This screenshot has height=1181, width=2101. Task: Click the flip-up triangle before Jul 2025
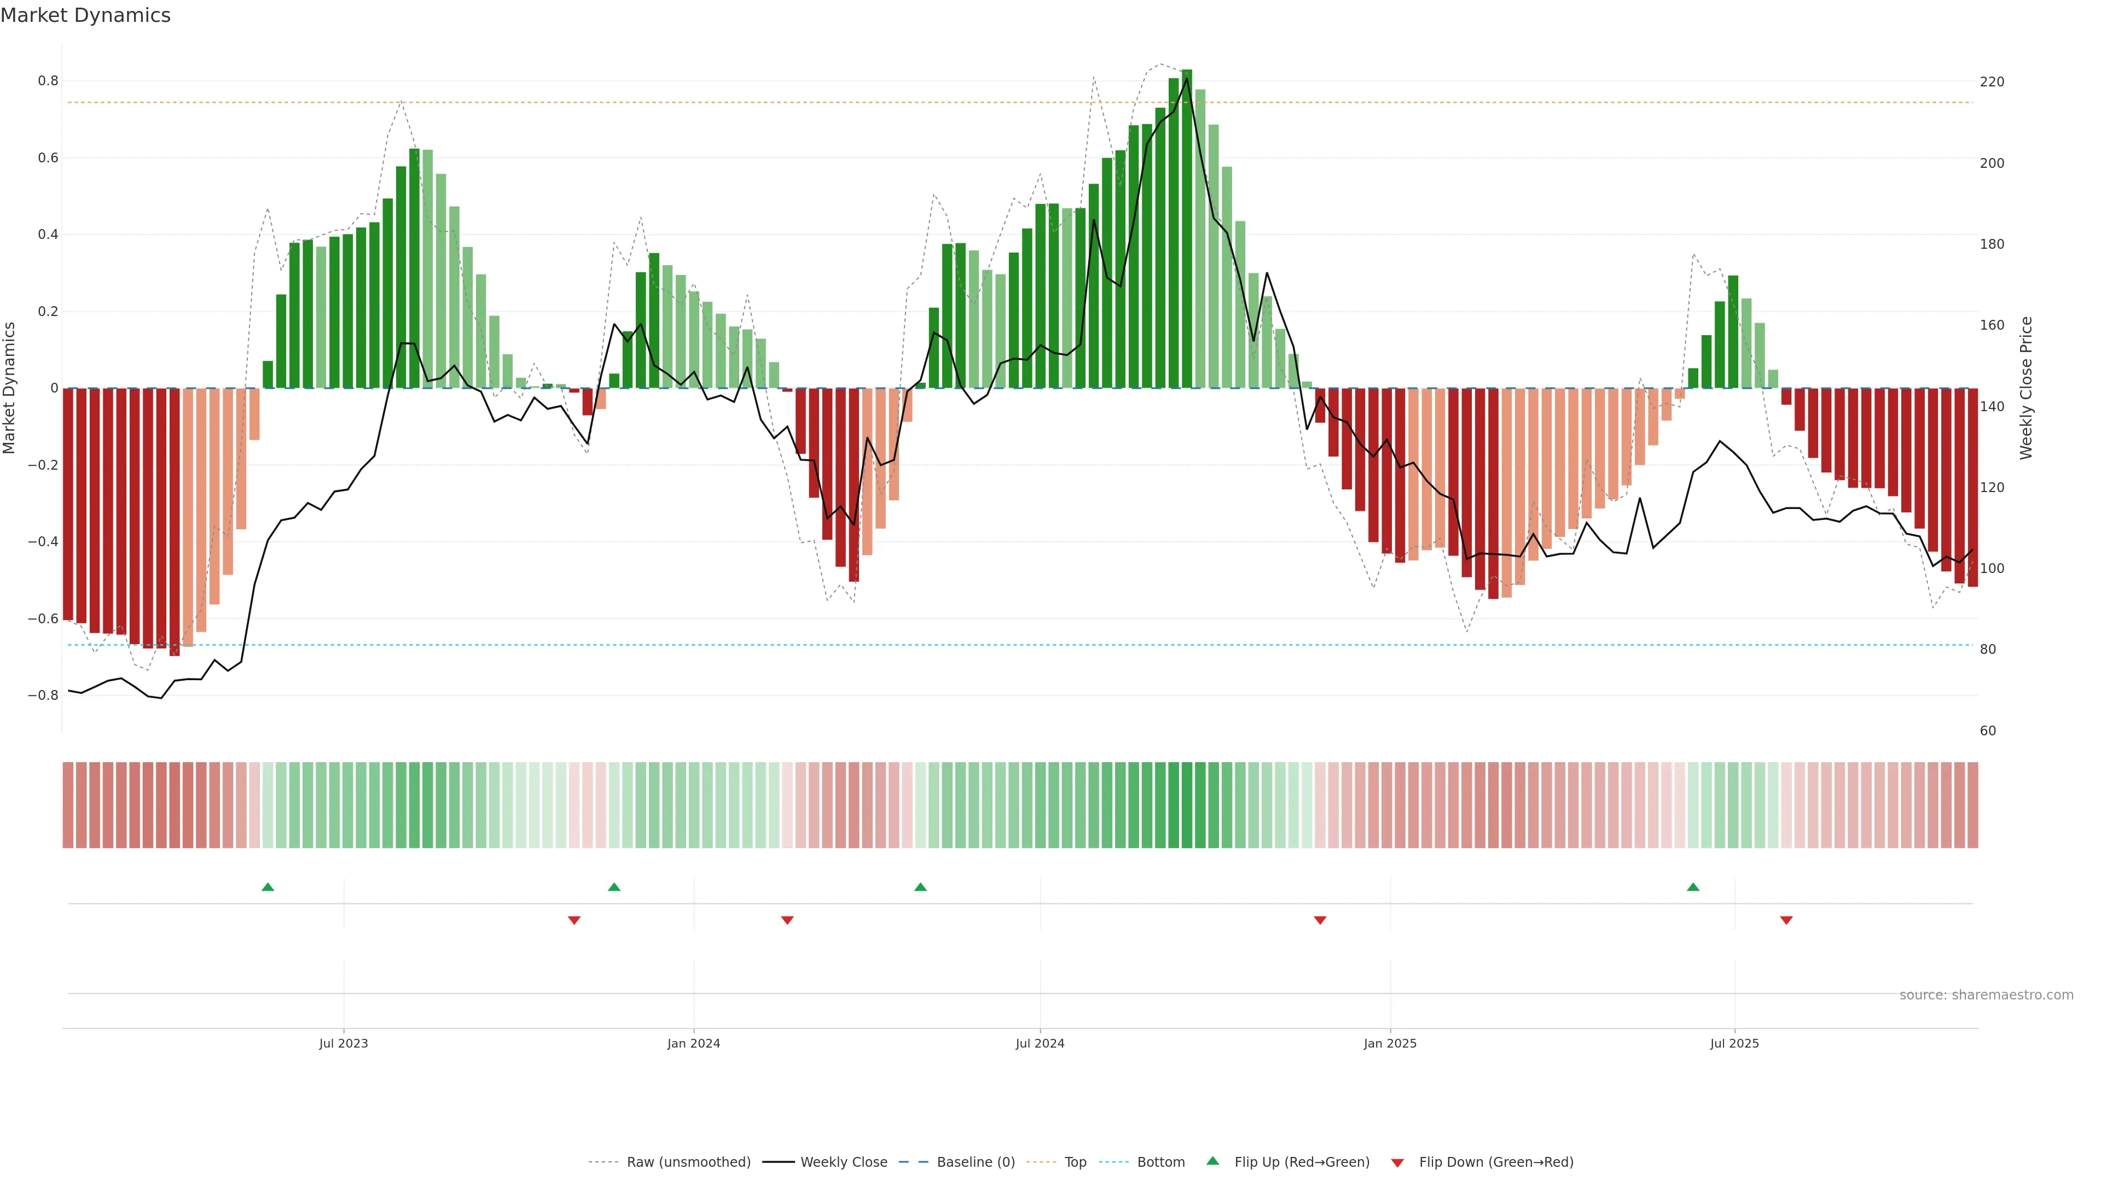click(x=1693, y=887)
